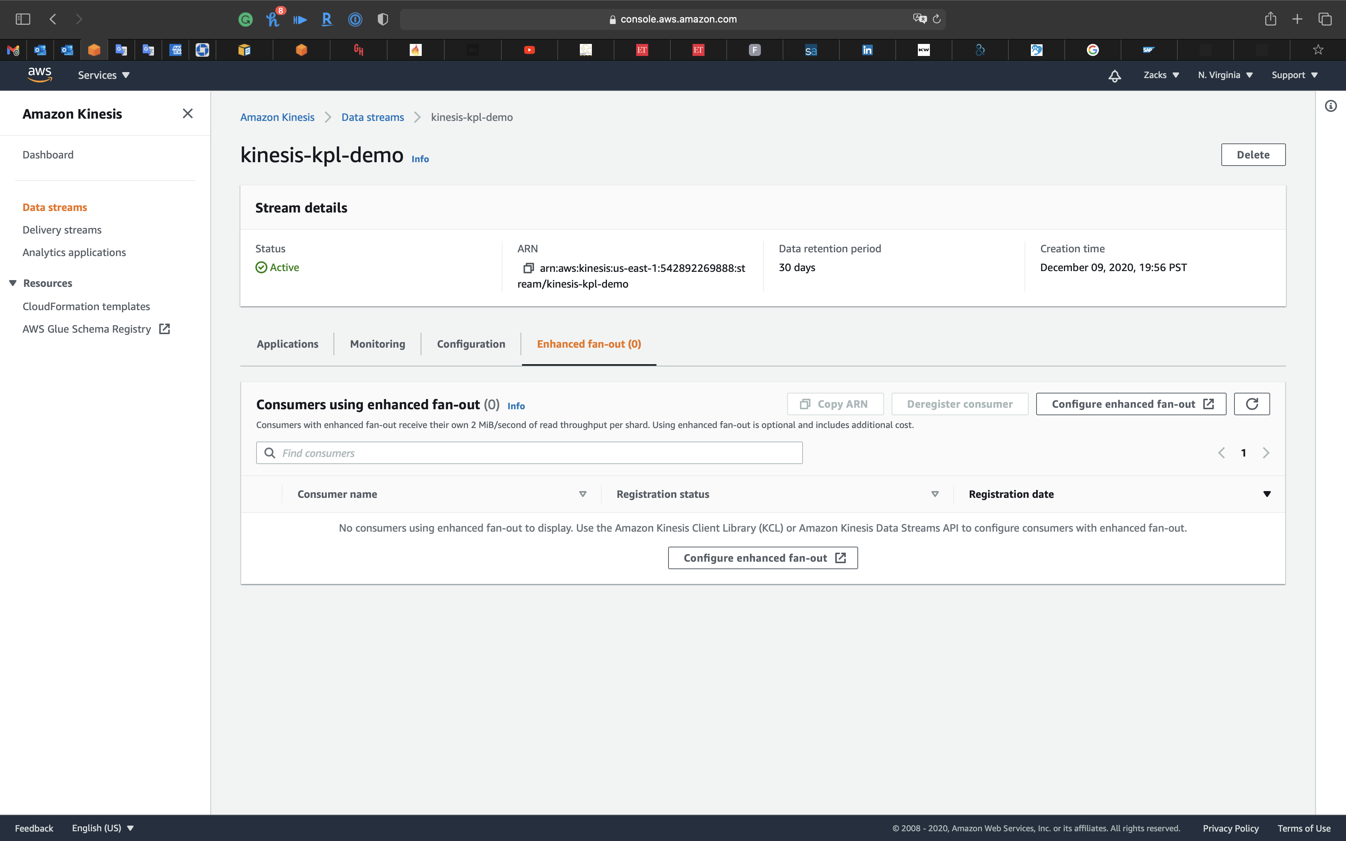Click the AWS logo home icon
Viewport: 1346px width, 841px height.
click(39, 75)
